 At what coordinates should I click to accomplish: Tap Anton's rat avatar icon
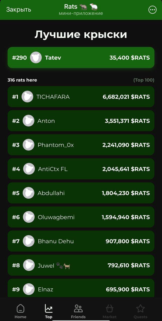pyautogui.click(x=28, y=121)
